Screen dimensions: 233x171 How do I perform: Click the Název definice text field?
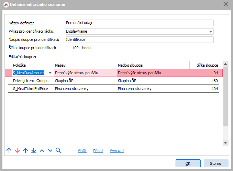coord(139,23)
